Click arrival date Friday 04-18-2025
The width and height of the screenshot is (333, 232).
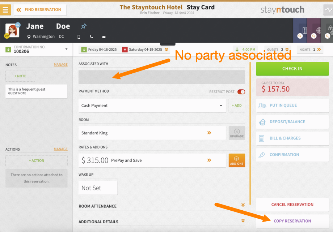[102, 50]
